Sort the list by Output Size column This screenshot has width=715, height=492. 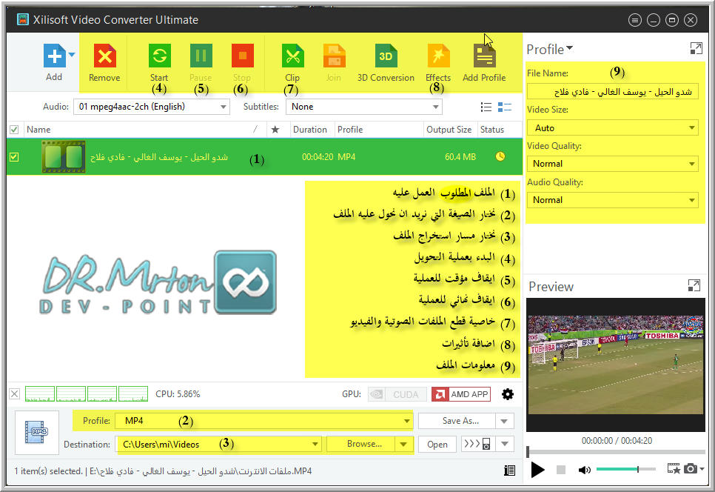pyautogui.click(x=449, y=130)
